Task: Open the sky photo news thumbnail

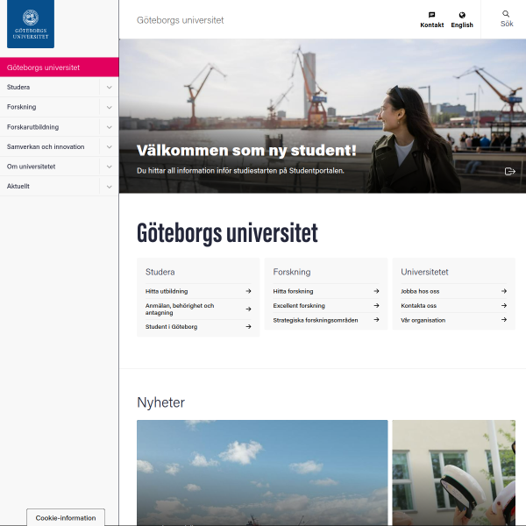Action: [262, 473]
